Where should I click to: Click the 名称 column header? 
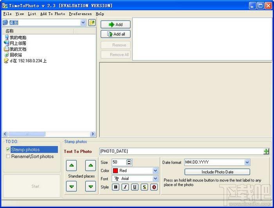38,31
